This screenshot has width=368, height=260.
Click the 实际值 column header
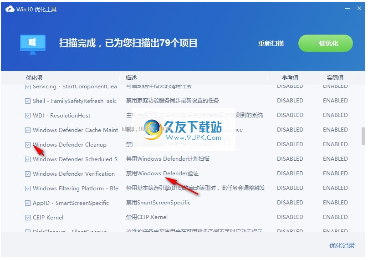pyautogui.click(x=335, y=78)
